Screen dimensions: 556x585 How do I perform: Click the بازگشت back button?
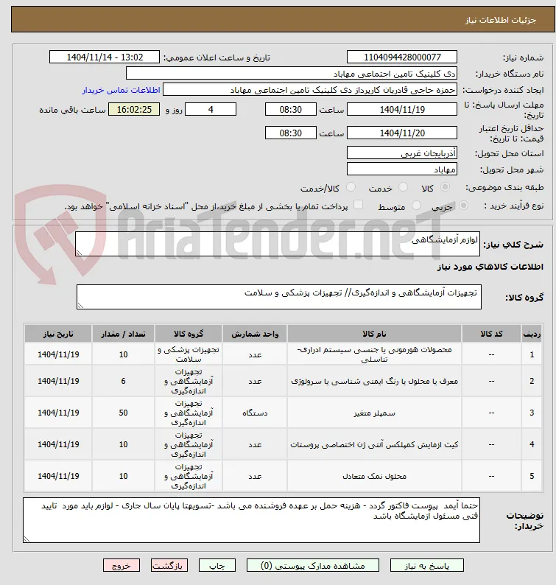(x=169, y=565)
